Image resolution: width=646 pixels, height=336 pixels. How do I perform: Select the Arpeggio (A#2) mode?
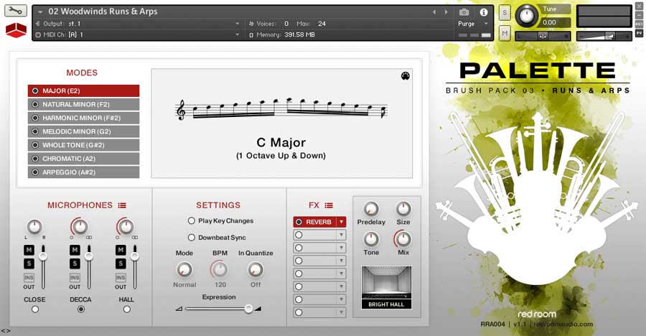84,172
